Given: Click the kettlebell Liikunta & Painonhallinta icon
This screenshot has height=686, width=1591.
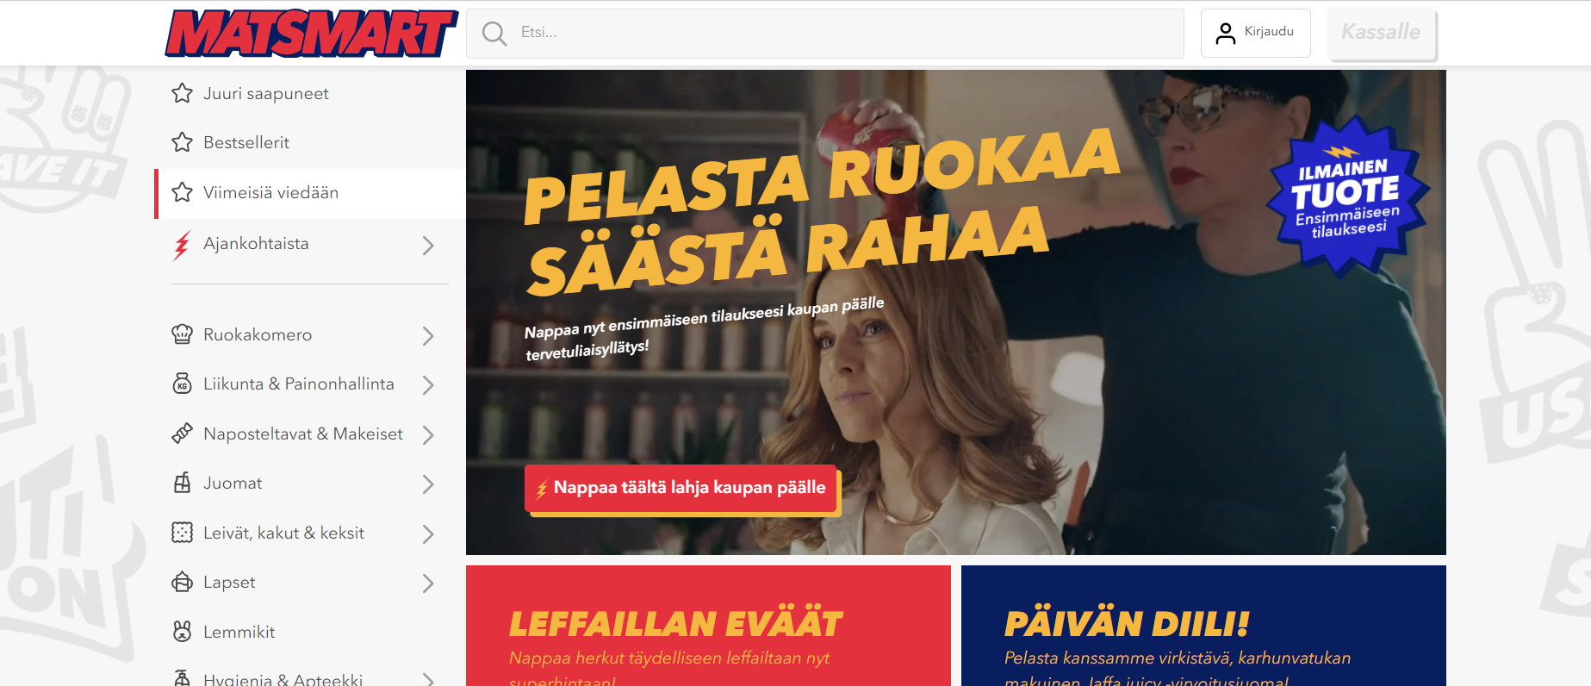Looking at the screenshot, I should [x=182, y=384].
